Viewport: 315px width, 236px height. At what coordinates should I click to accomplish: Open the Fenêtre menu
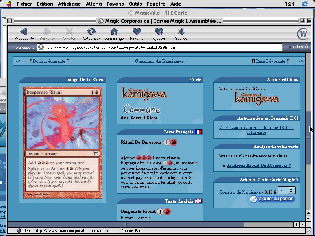click(156, 4)
